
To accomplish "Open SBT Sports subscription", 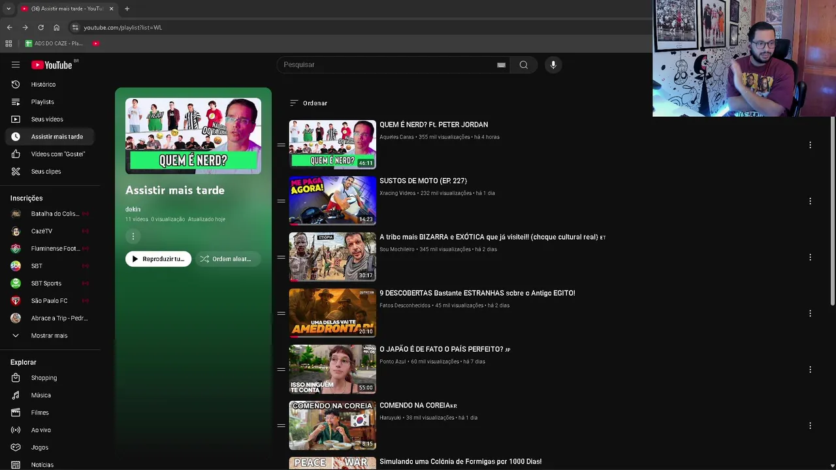I will coord(50,283).
